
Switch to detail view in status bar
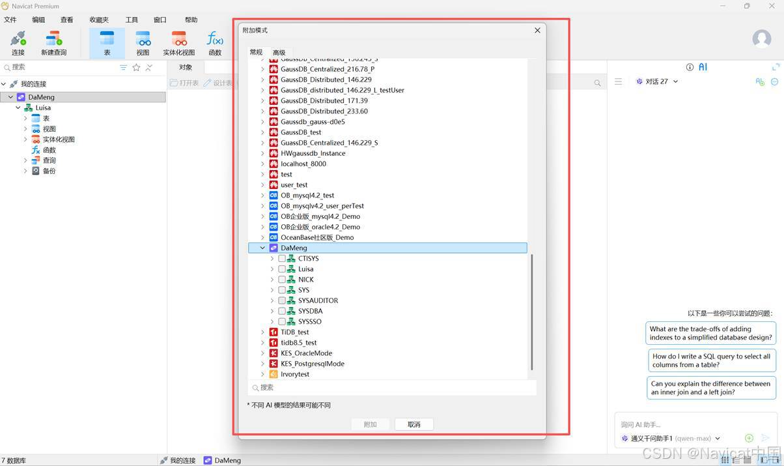(749, 460)
